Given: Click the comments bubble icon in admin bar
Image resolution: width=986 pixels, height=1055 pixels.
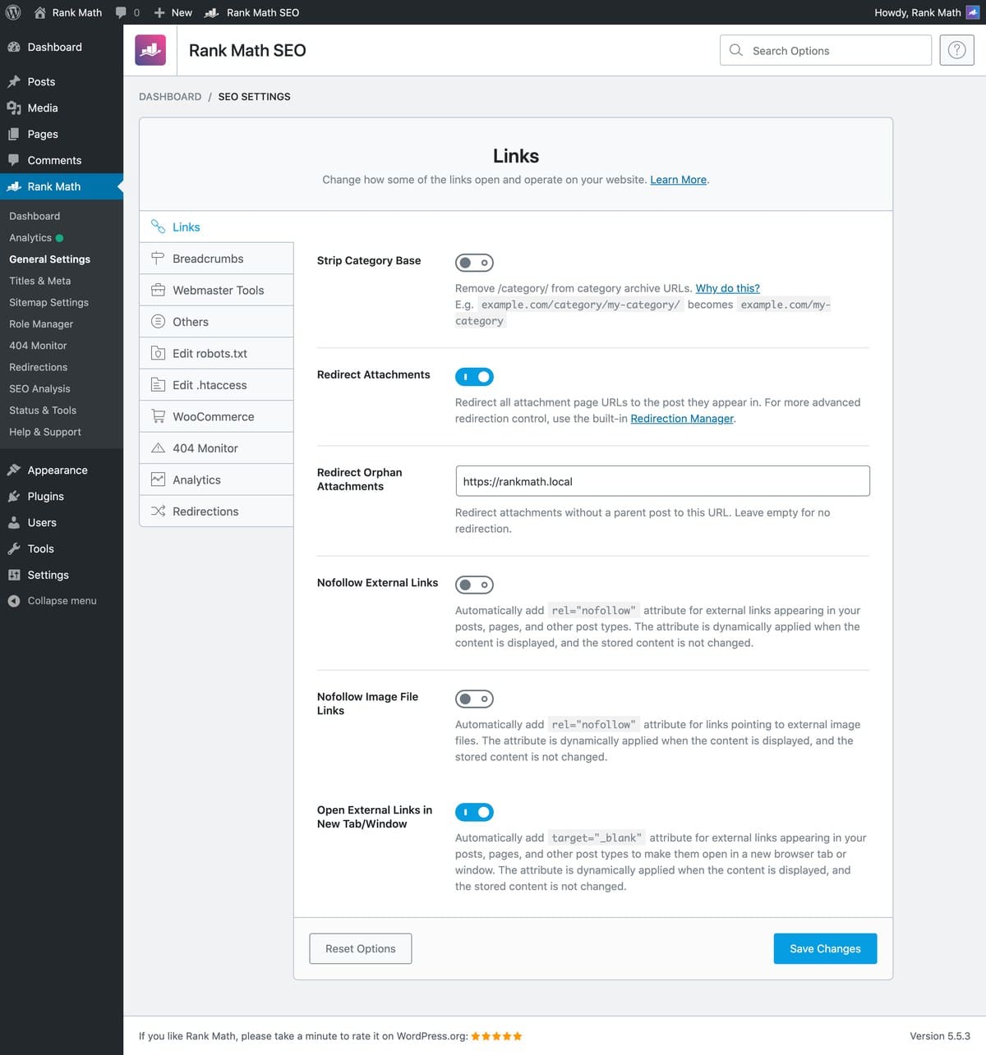Looking at the screenshot, I should click(x=121, y=12).
